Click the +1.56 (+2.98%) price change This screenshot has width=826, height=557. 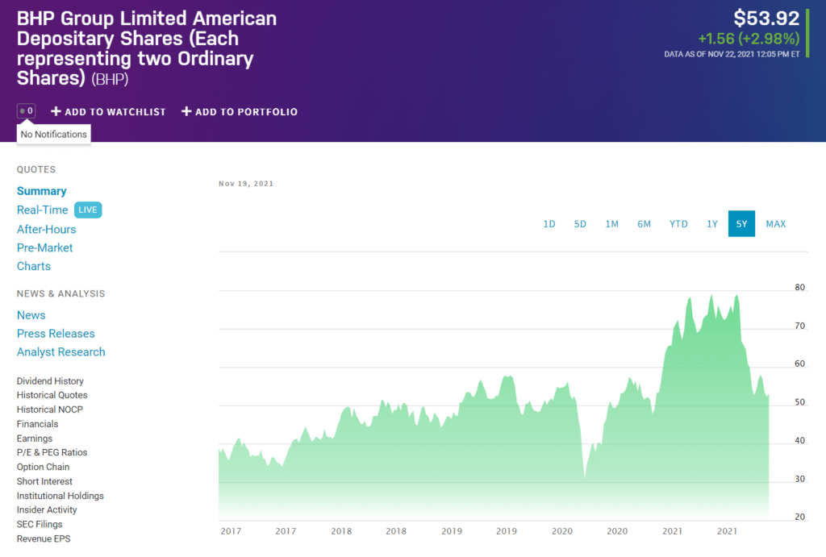(749, 39)
